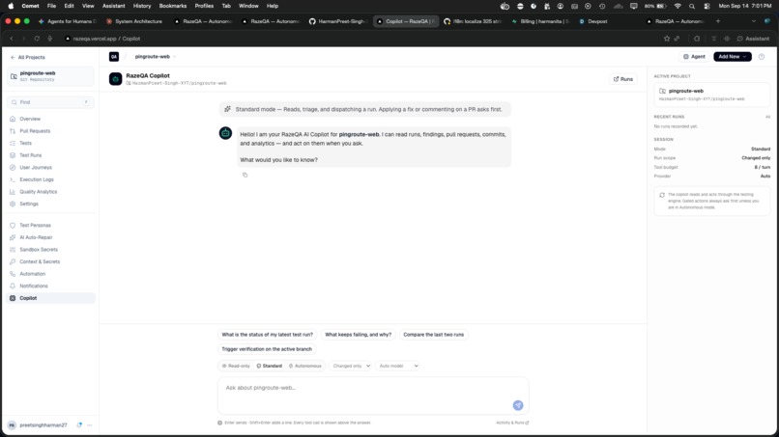
Task: Open Activity & Runs link
Action: click(512, 423)
